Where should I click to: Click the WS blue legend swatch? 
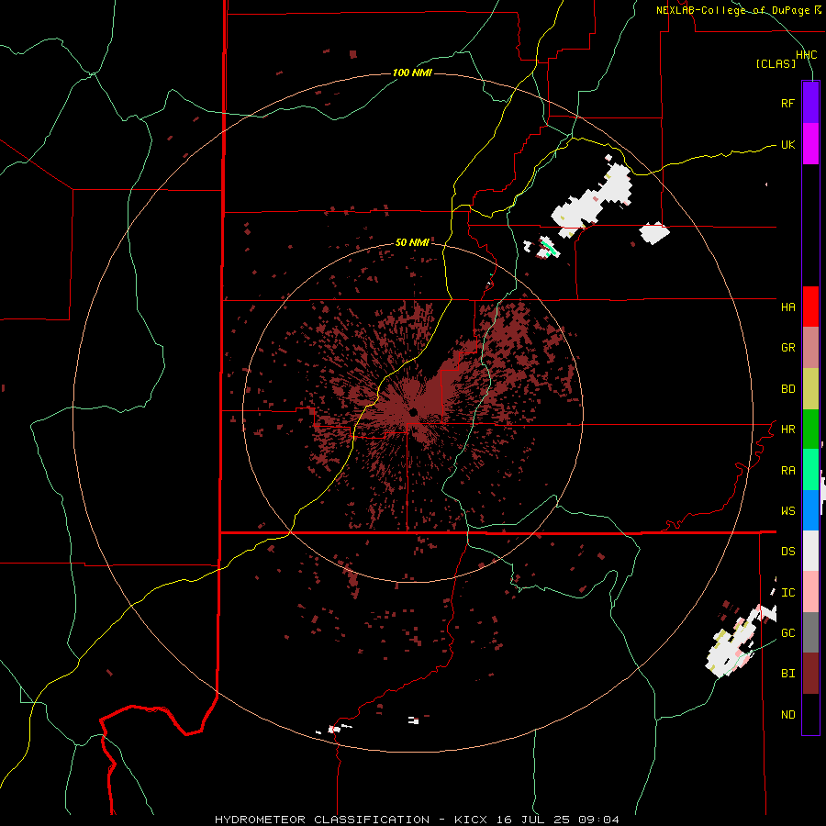[810, 510]
